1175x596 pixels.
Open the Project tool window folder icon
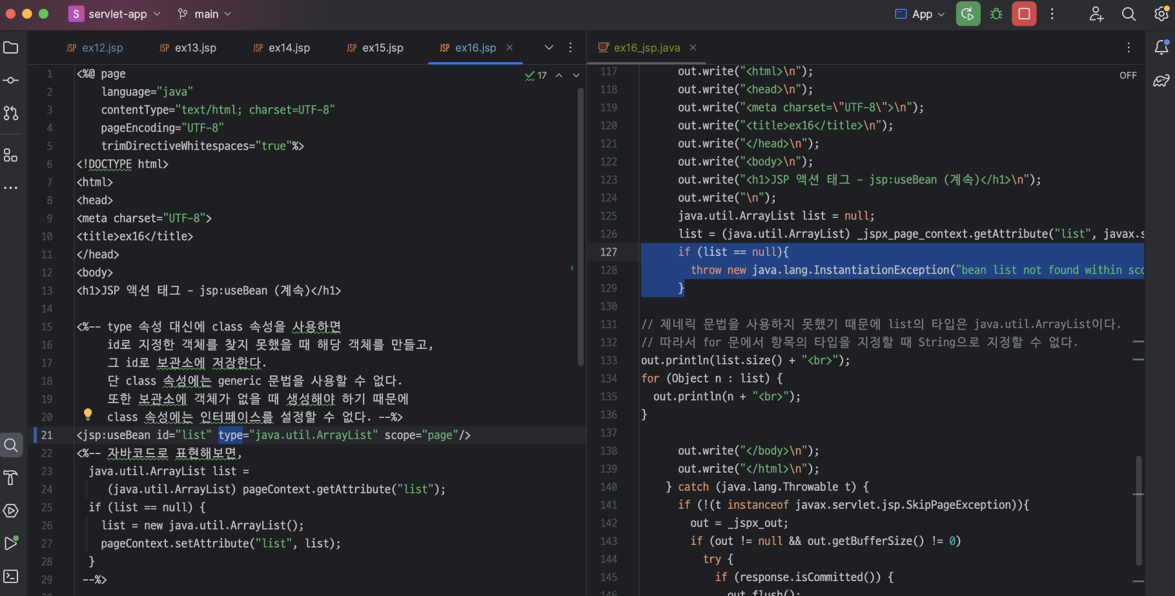click(11, 48)
